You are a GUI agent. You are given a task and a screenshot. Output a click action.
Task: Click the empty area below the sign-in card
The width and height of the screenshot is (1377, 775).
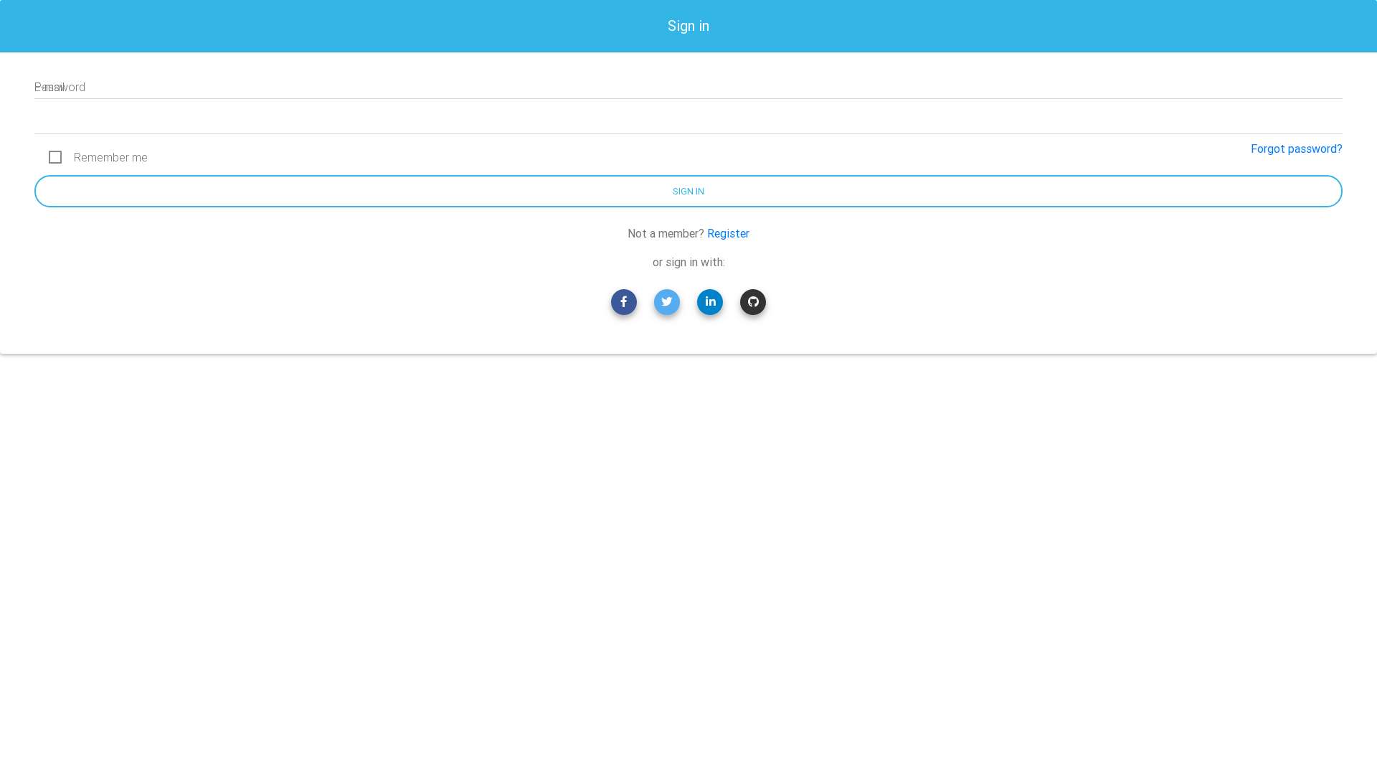click(688, 560)
